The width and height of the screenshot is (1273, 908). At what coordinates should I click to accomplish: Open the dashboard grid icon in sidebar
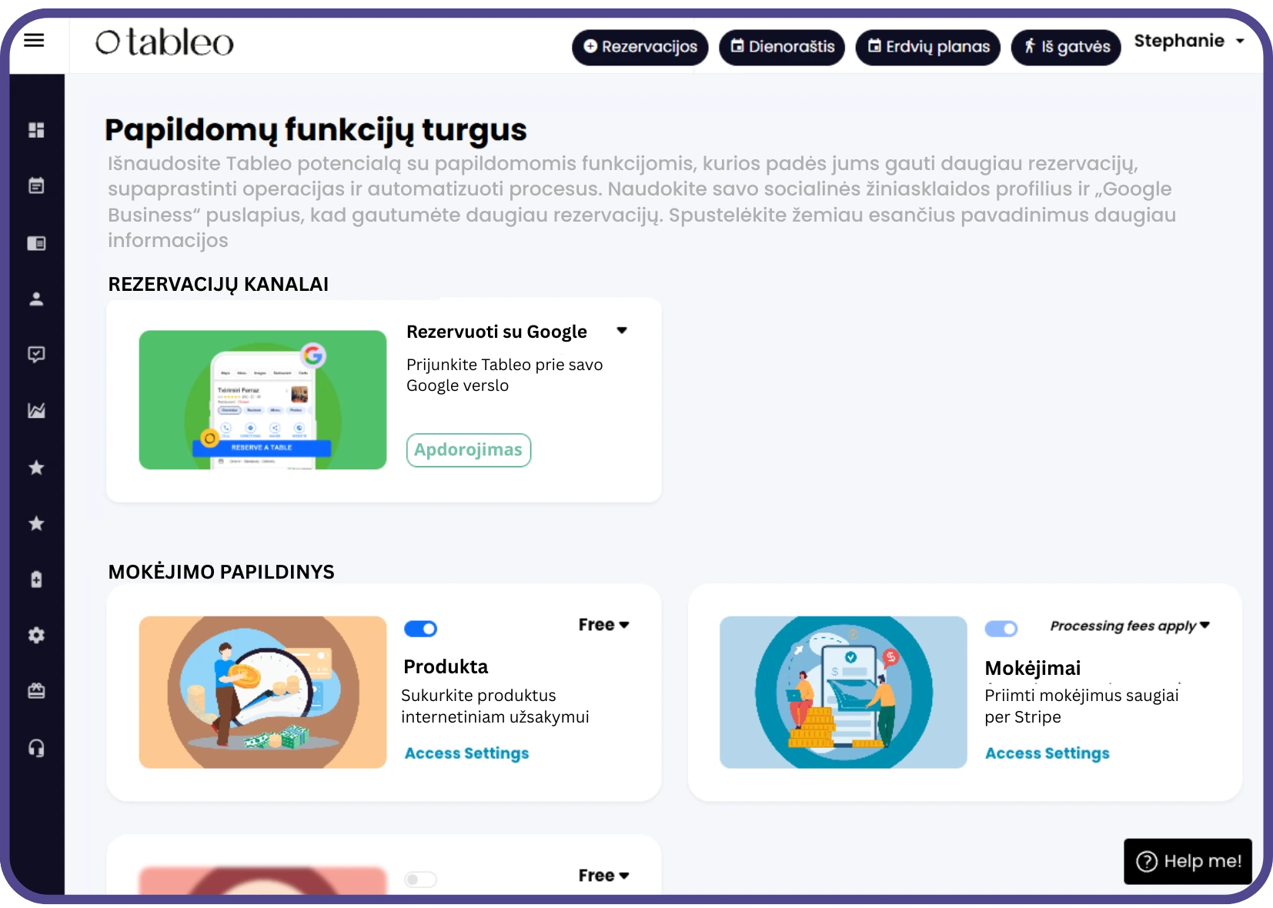(36, 130)
